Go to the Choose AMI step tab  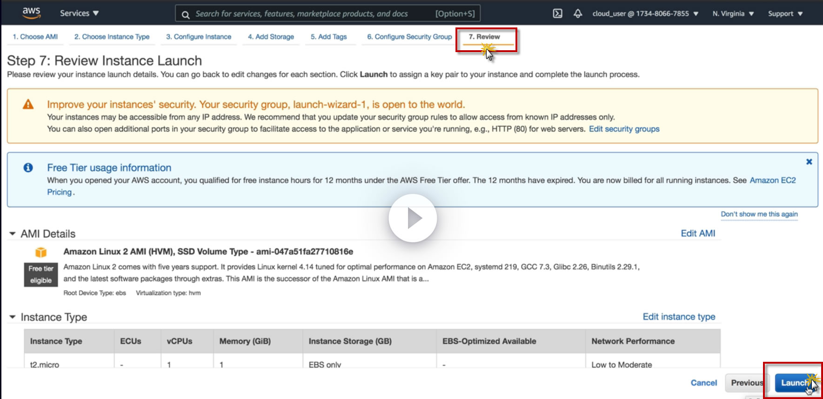[35, 37]
